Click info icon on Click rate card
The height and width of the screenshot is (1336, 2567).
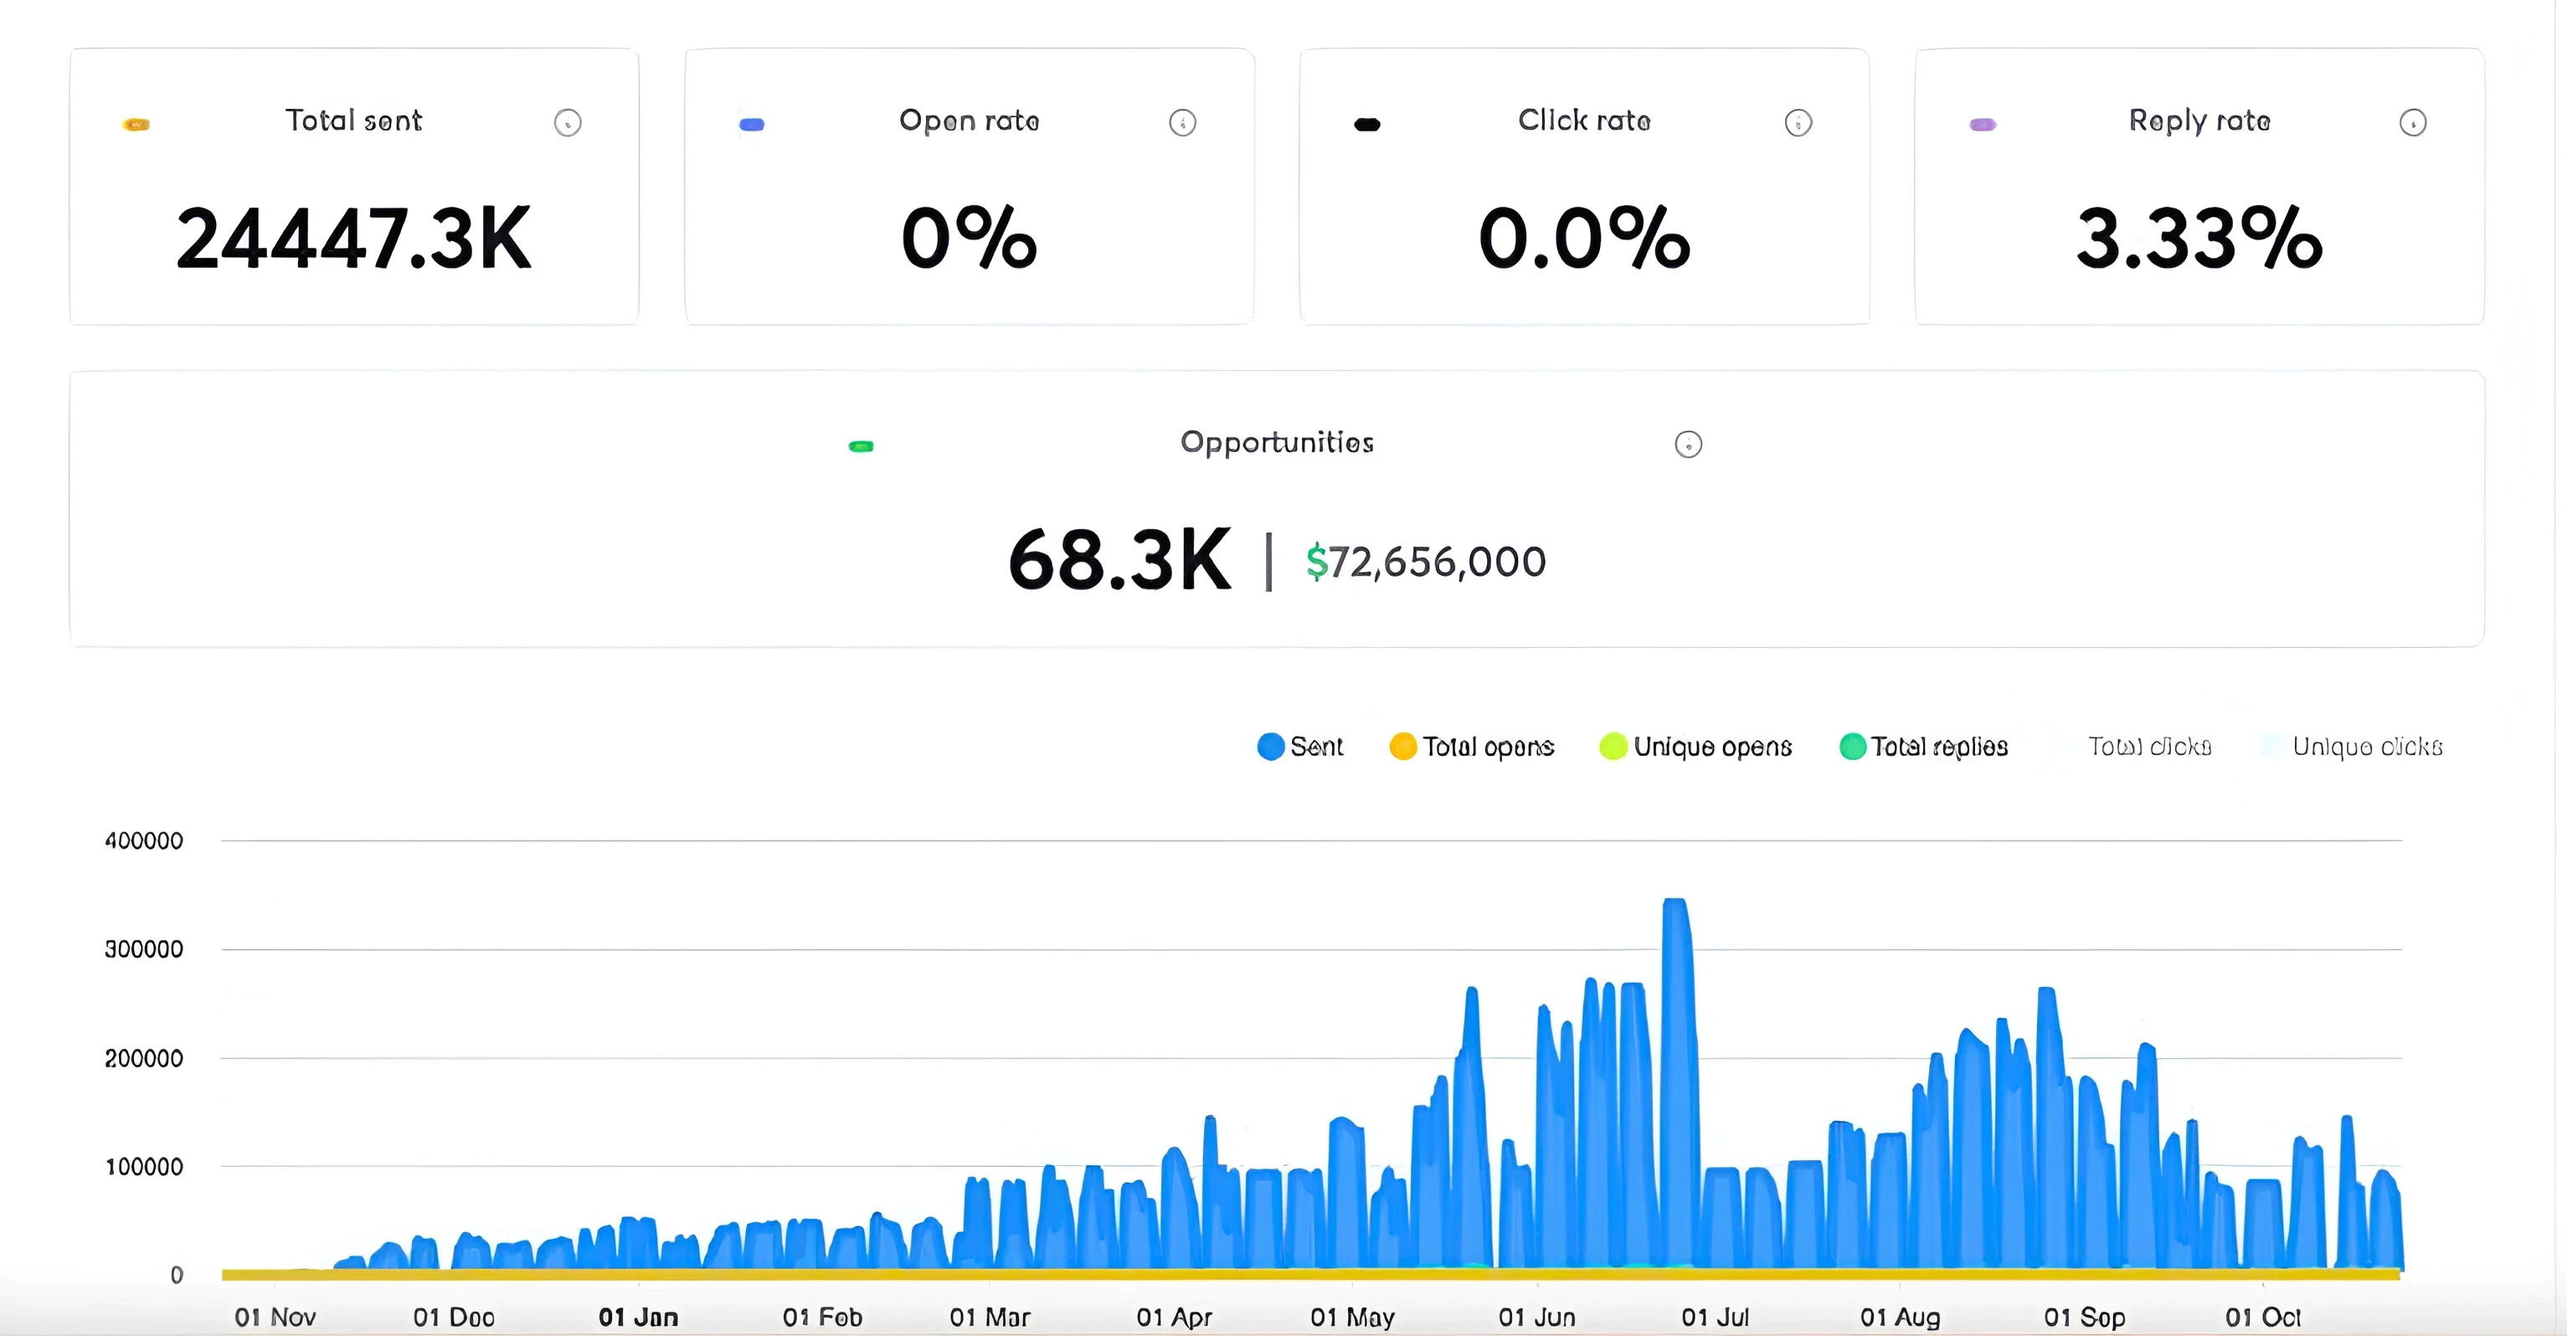(1798, 122)
